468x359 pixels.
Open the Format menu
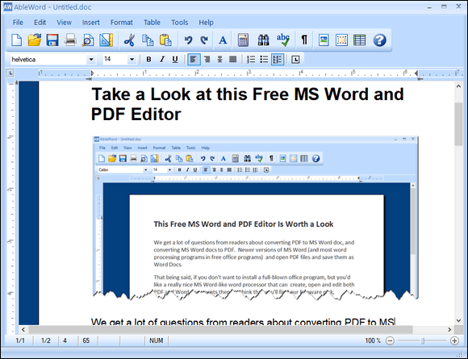point(122,23)
